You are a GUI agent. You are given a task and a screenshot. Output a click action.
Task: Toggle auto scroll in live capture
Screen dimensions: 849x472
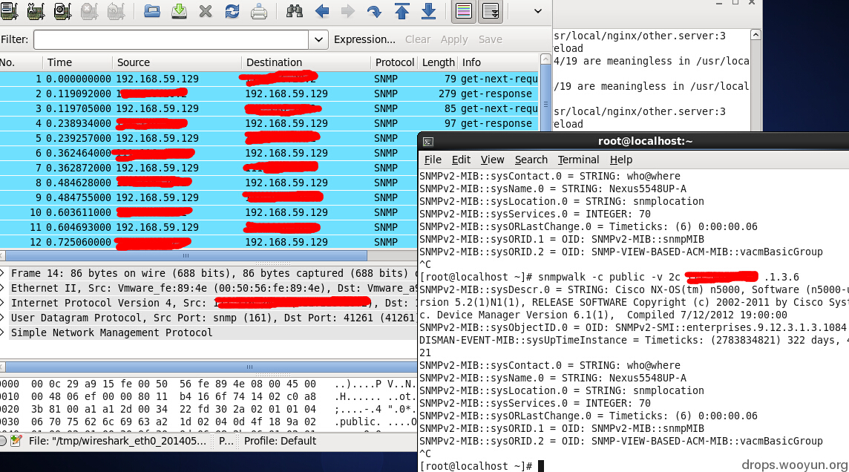click(x=491, y=11)
